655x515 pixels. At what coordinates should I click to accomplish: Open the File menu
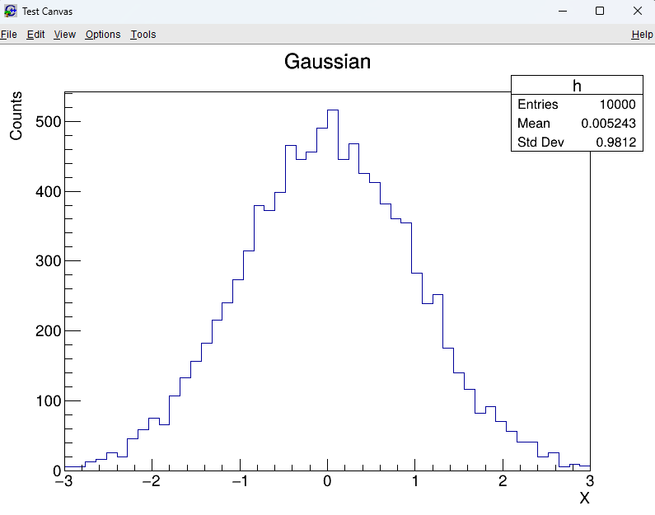click(x=9, y=35)
